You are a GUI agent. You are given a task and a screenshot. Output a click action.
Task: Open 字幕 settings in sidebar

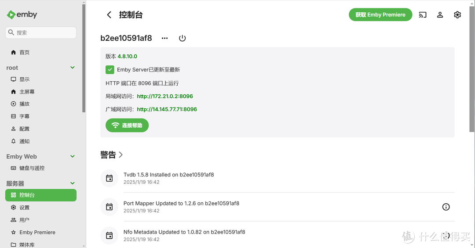click(x=40, y=116)
